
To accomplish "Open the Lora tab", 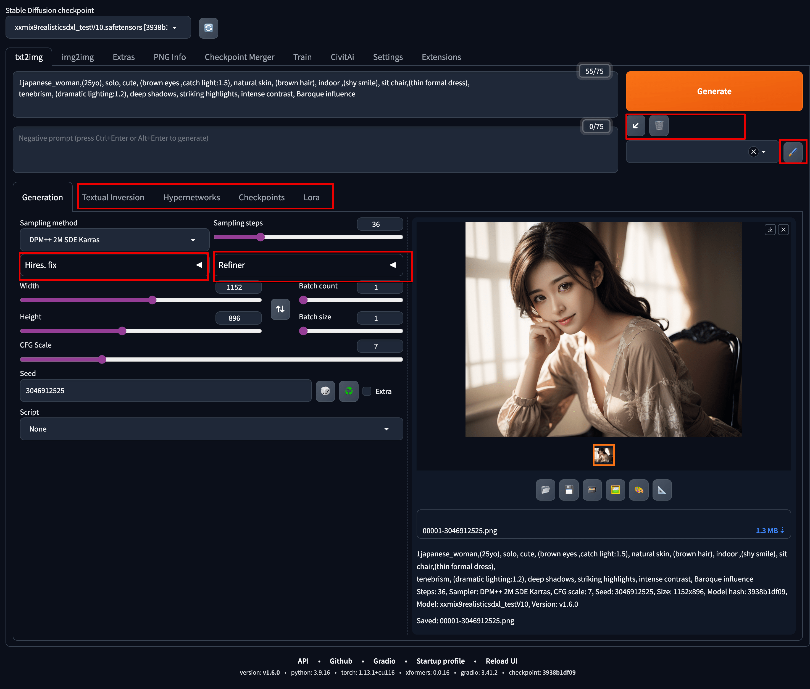I will [x=311, y=198].
